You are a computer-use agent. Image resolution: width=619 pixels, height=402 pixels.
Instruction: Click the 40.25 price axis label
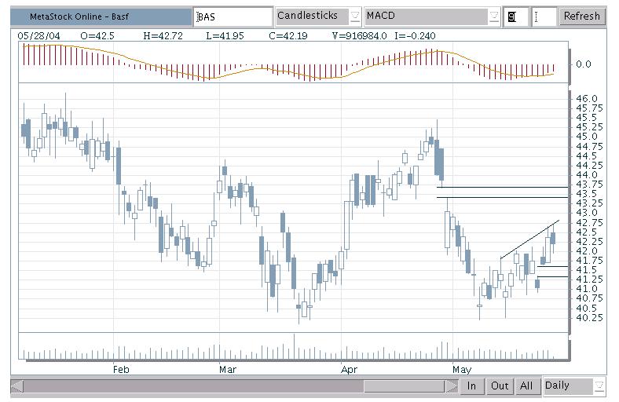(x=589, y=317)
